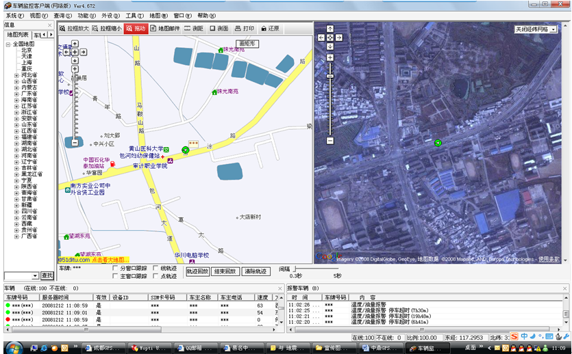
Task: Select the 拉框放大 zoom-in tool
Action: click(x=73, y=29)
